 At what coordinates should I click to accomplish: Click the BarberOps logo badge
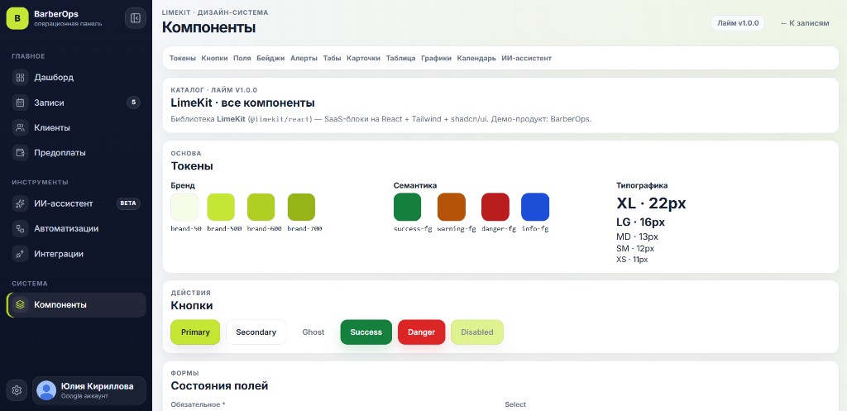[x=17, y=18]
